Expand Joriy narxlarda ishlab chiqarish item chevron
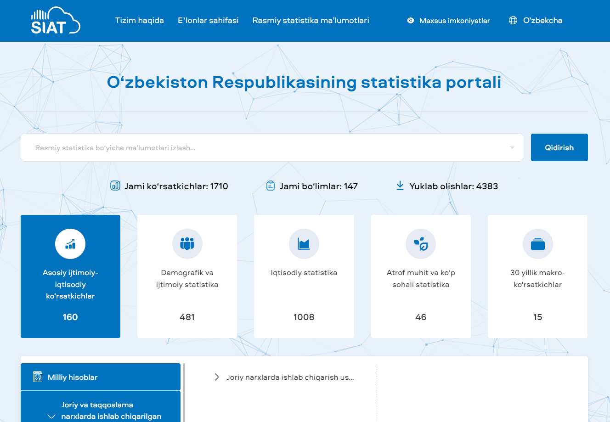 point(217,377)
